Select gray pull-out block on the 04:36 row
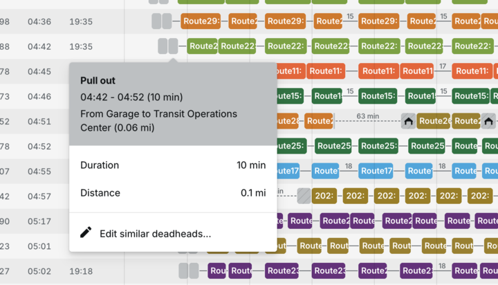This screenshot has height=285, width=498. point(160,21)
